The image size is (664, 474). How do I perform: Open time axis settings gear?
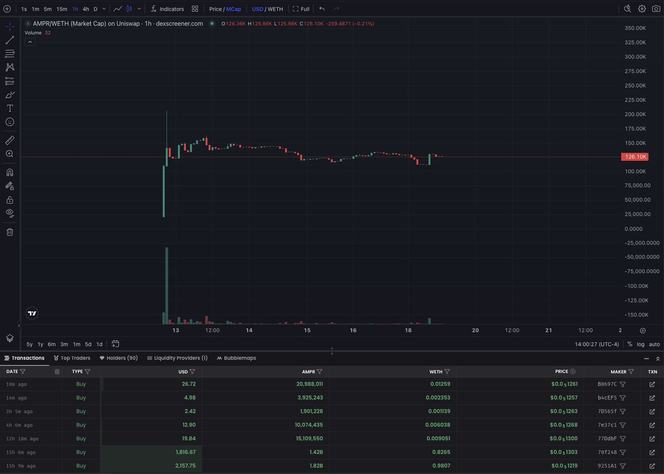click(x=642, y=330)
